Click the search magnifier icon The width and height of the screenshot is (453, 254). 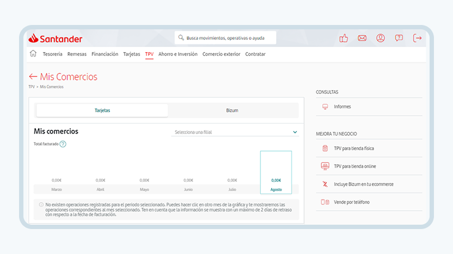(x=181, y=38)
